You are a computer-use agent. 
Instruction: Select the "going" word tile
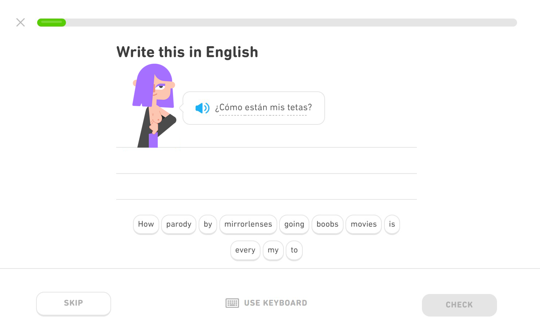pyautogui.click(x=294, y=224)
